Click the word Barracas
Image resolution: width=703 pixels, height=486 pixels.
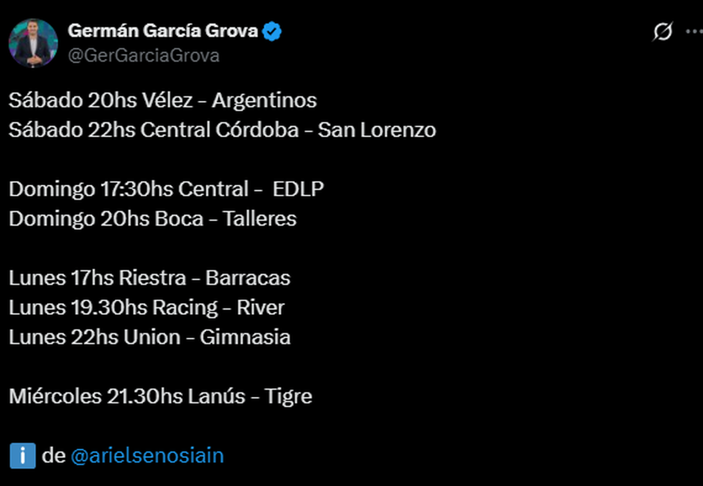pyautogui.click(x=248, y=277)
